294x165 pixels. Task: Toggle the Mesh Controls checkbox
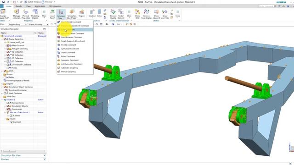(8, 45)
